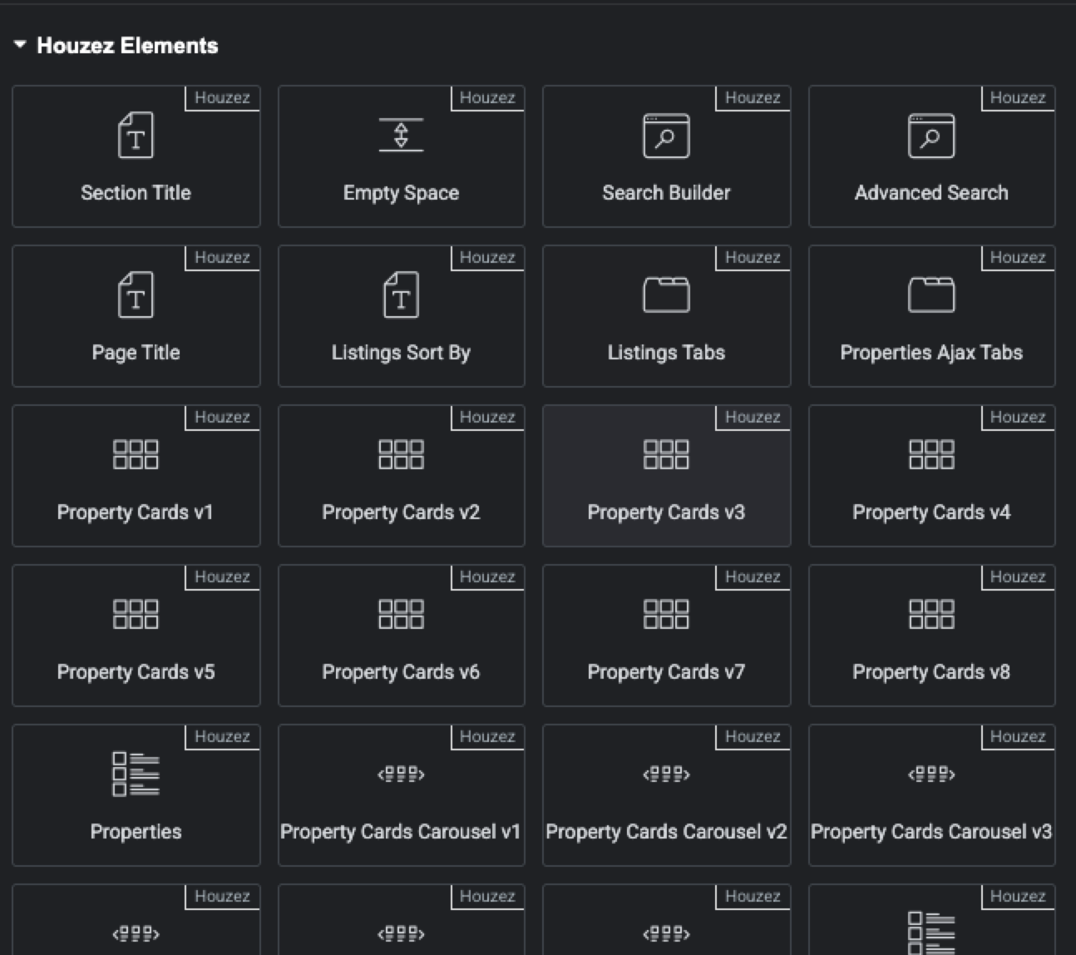The width and height of the screenshot is (1076, 955).
Task: Pick the Advanced Search widget icon
Action: coord(931,136)
